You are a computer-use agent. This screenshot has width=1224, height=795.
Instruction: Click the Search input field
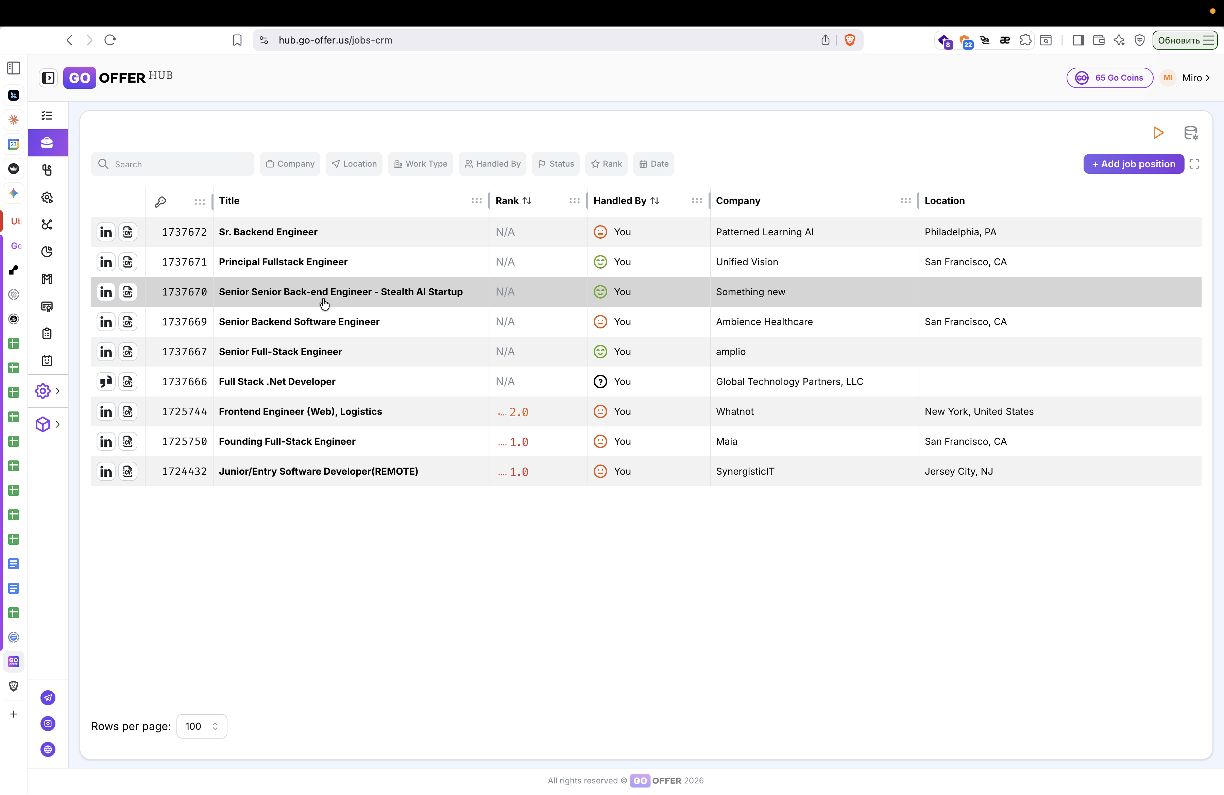[x=173, y=164]
